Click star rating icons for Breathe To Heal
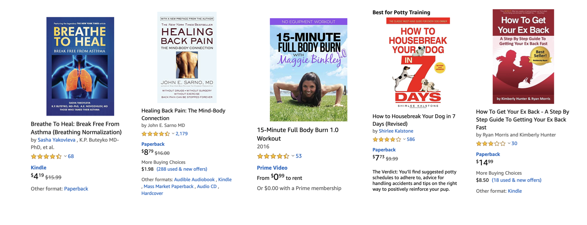This screenshot has height=225, width=587. 46,157
